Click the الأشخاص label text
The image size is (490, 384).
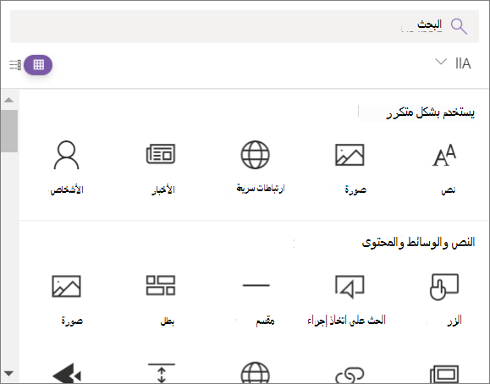[67, 189]
